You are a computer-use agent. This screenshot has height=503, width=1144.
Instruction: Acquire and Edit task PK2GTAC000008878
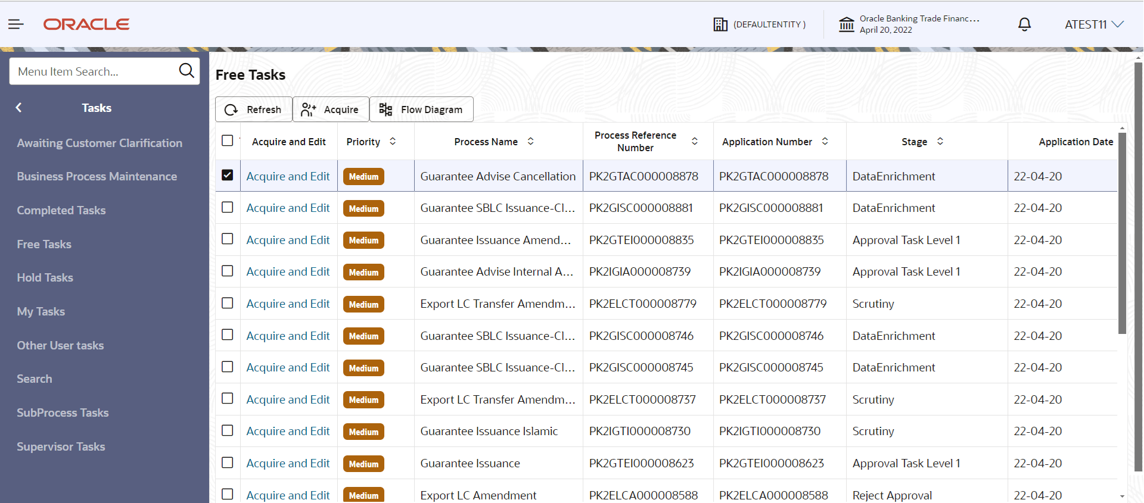[x=288, y=176]
